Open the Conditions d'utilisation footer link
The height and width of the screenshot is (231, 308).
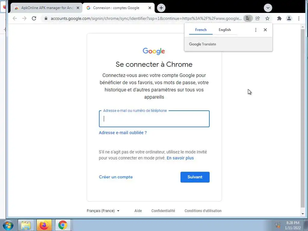pos(203,211)
